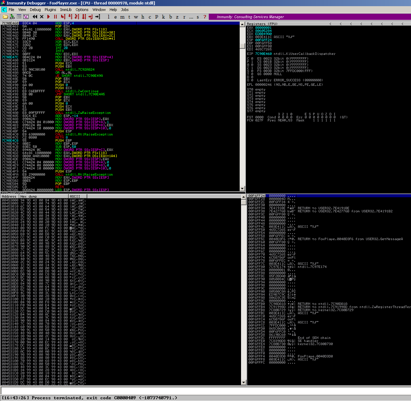The height and width of the screenshot is (401, 411).
Task: Click EIP register value 7C90E460
Action: [263, 54]
